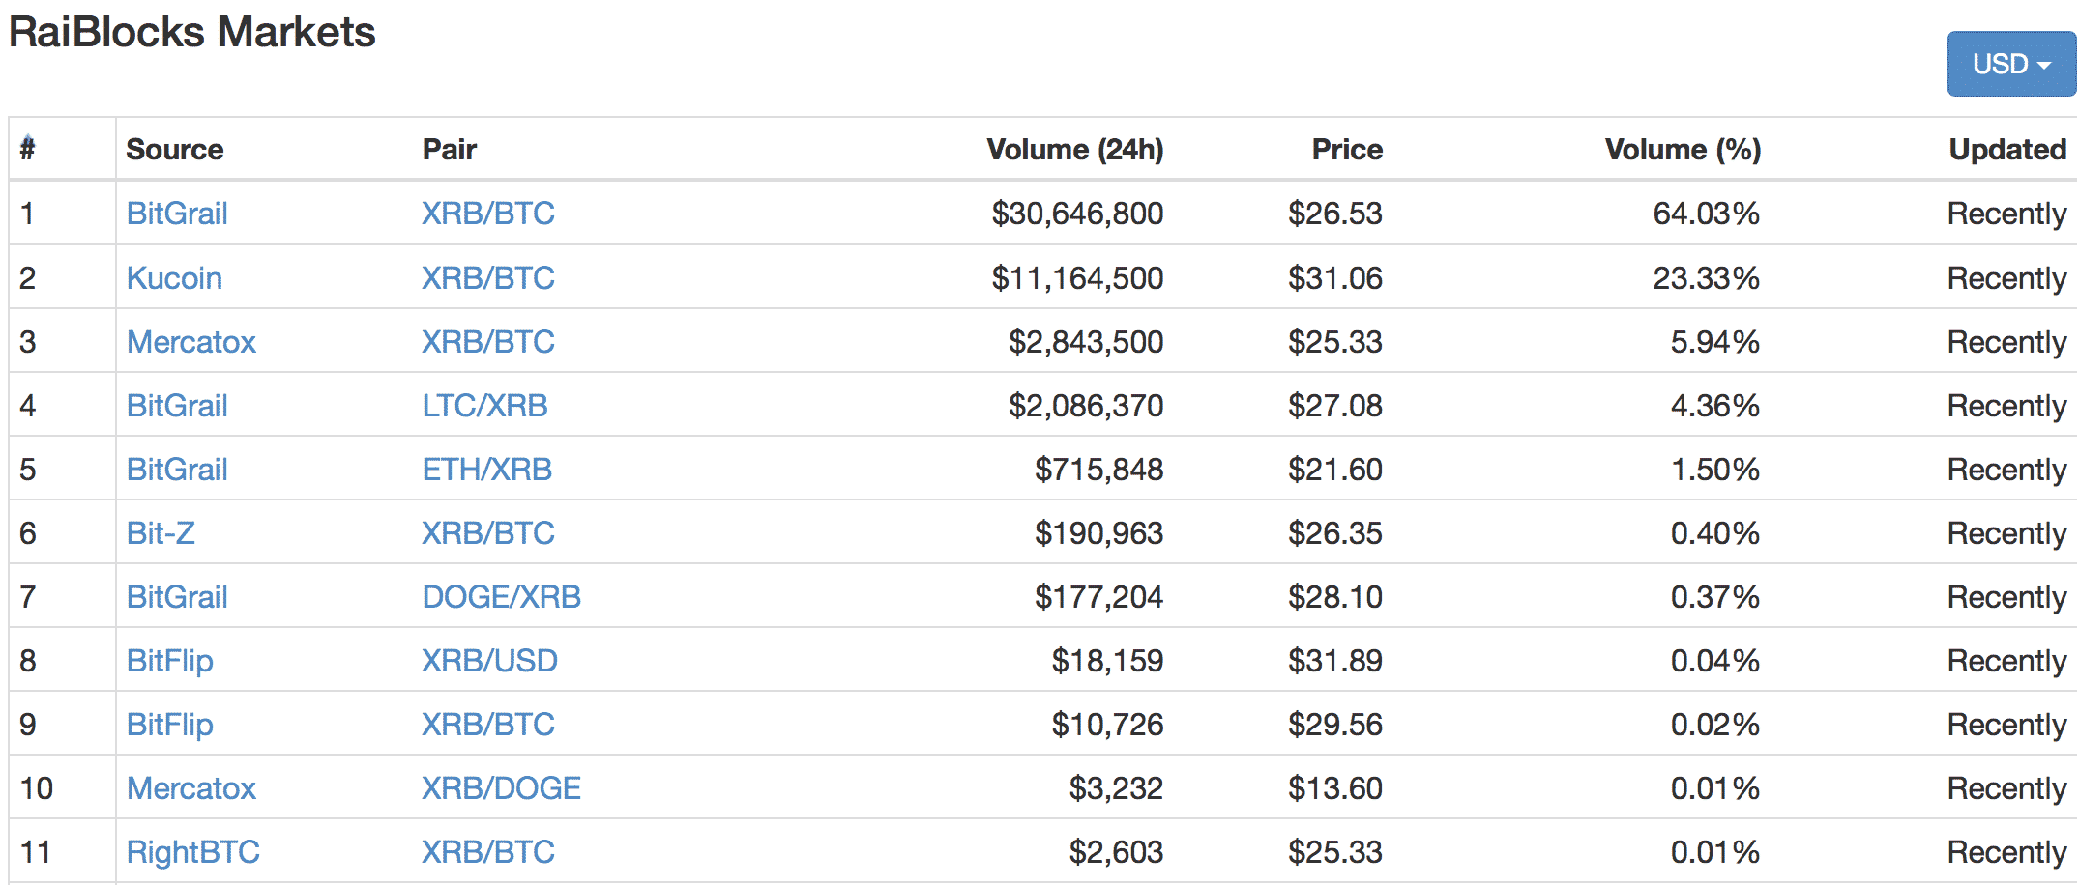Open the DOGE/XRB pair link

click(x=501, y=596)
